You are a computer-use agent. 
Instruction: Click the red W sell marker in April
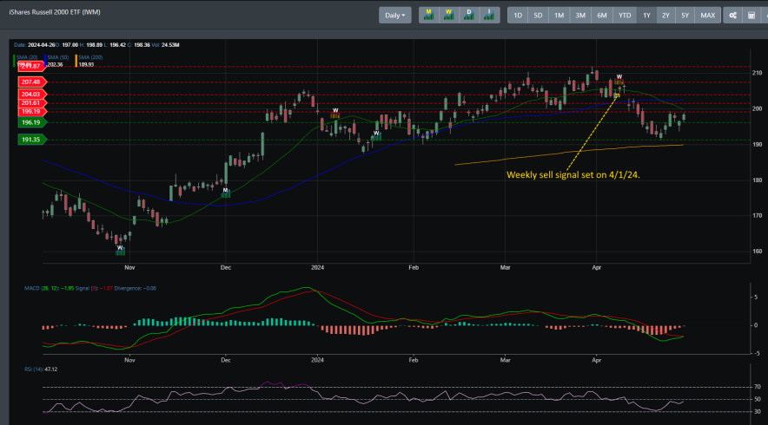click(x=619, y=80)
